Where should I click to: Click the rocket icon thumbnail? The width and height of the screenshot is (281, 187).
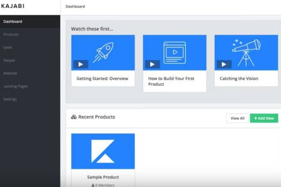(103, 52)
